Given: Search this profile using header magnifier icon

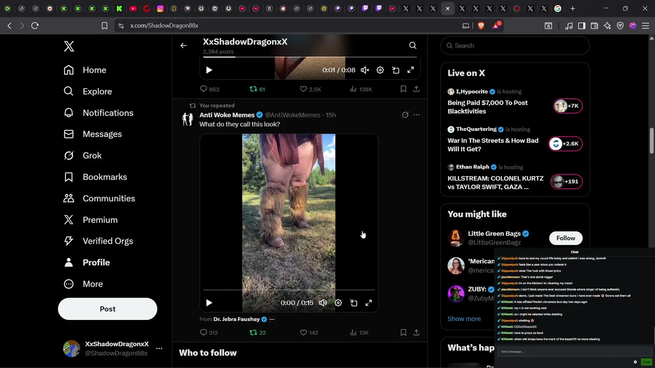Looking at the screenshot, I should tap(412, 45).
